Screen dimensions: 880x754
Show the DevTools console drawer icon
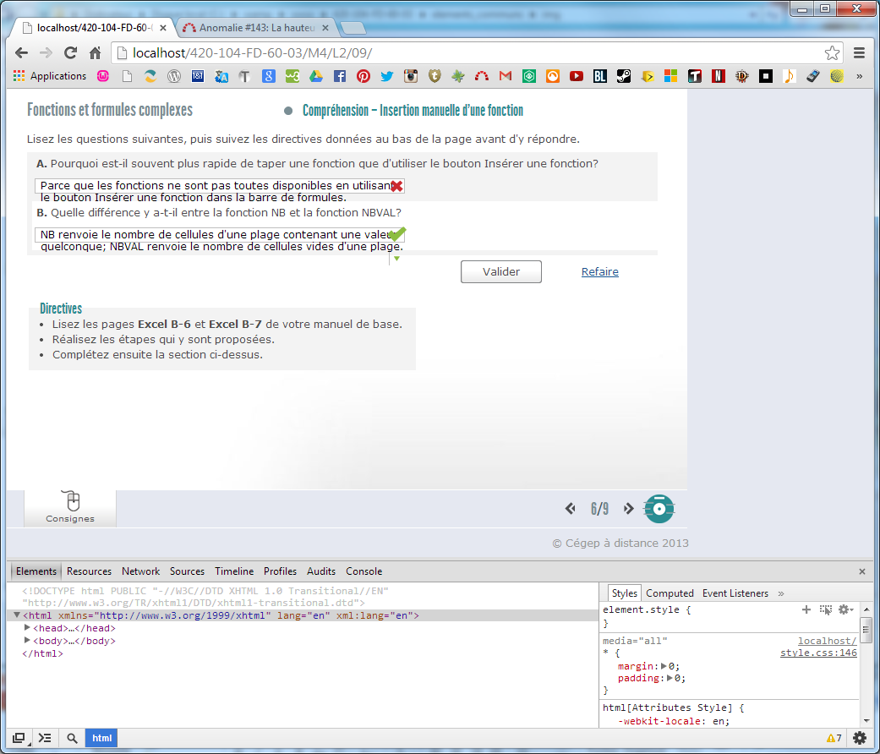click(x=45, y=738)
